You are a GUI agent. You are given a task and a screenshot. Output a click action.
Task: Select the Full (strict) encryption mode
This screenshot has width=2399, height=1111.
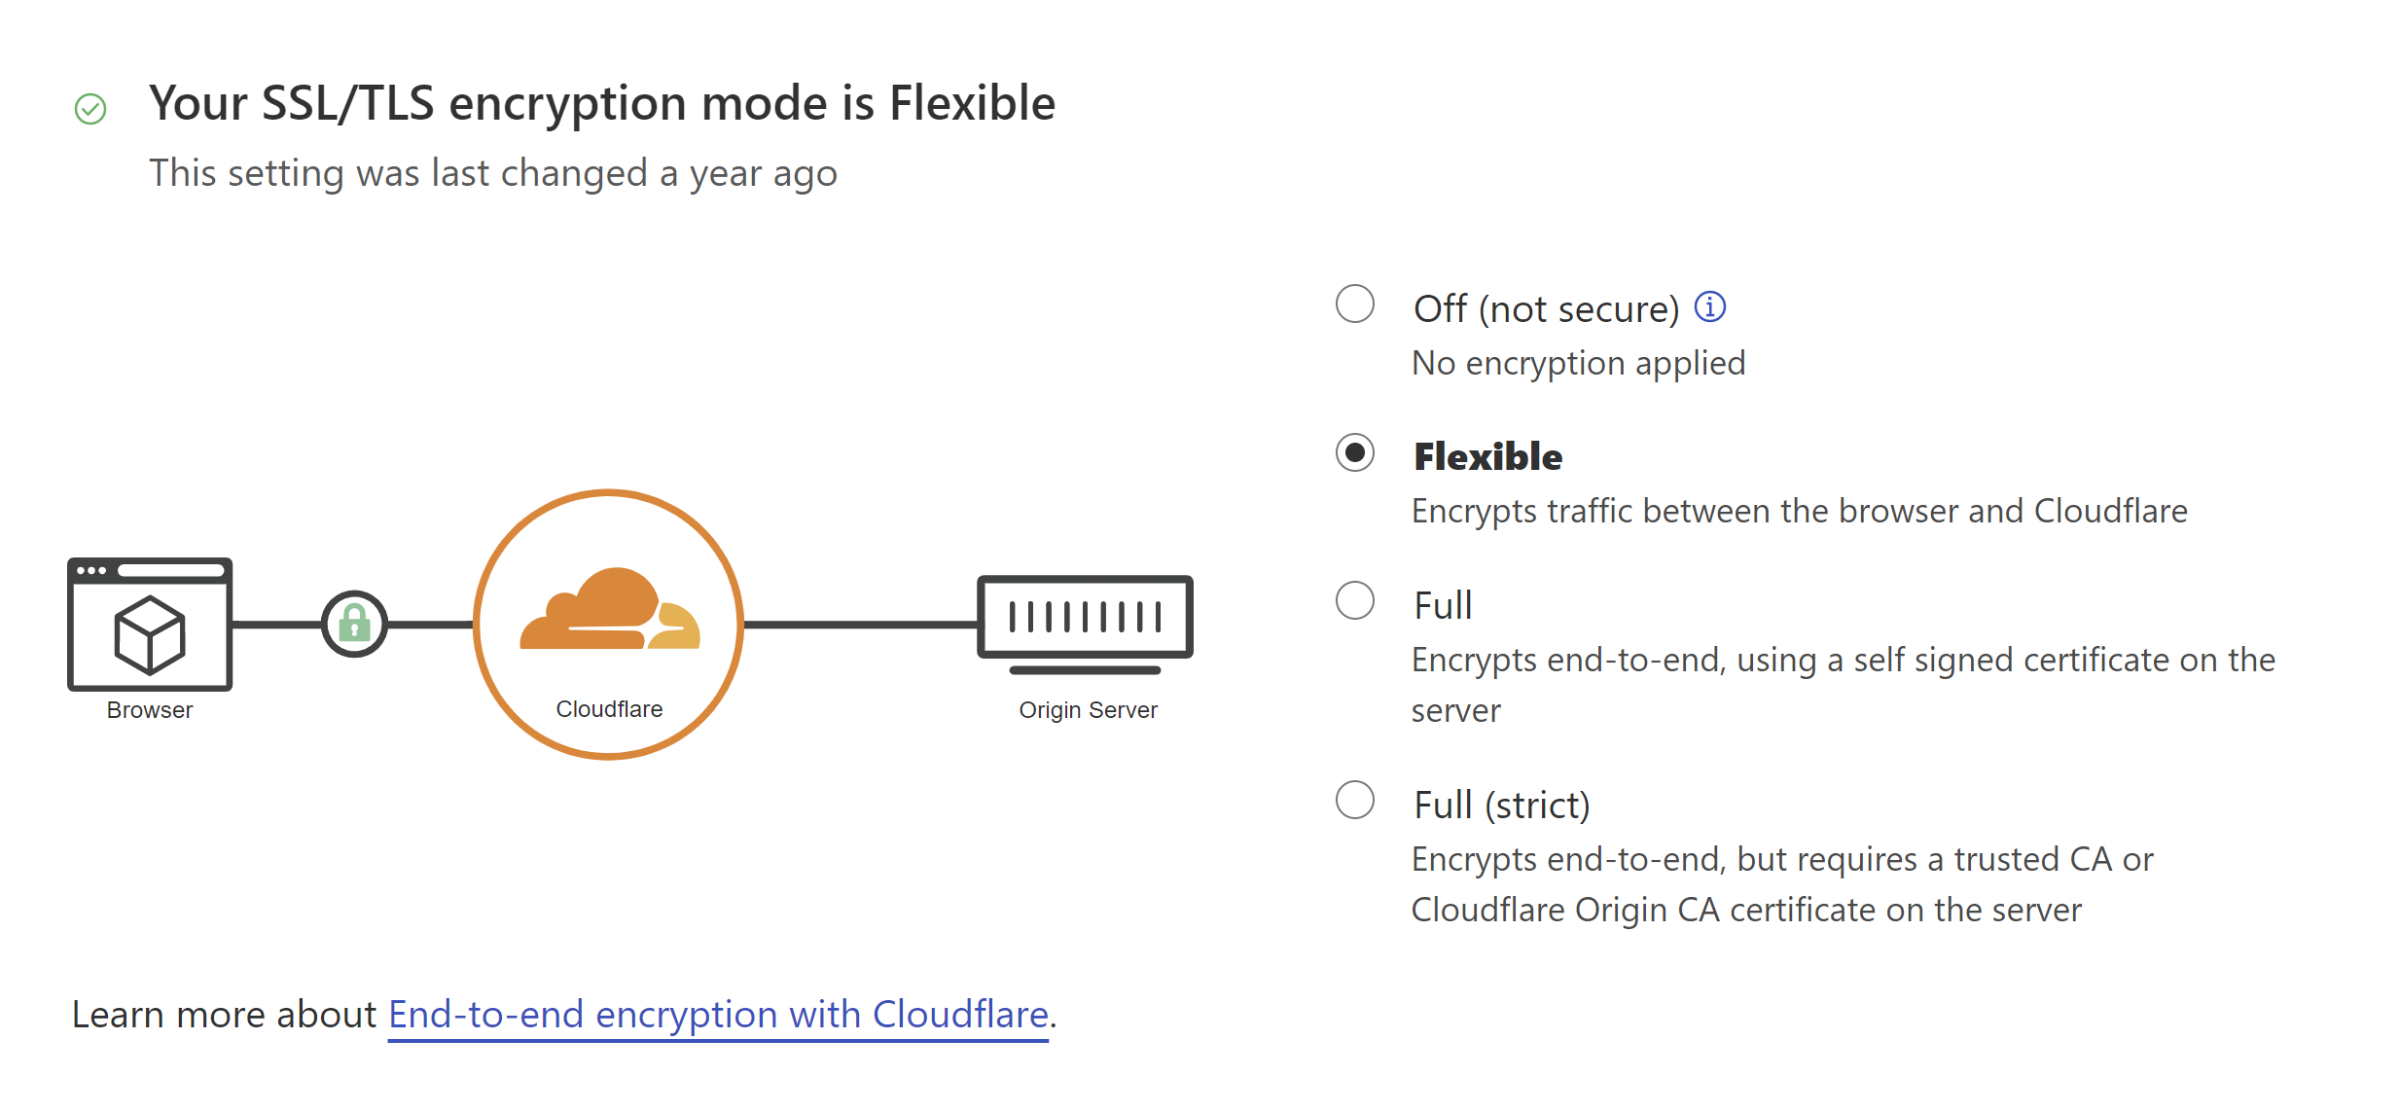(1354, 802)
